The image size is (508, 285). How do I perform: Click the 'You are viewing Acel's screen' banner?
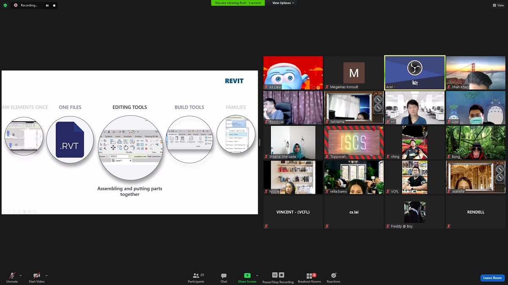point(238,3)
